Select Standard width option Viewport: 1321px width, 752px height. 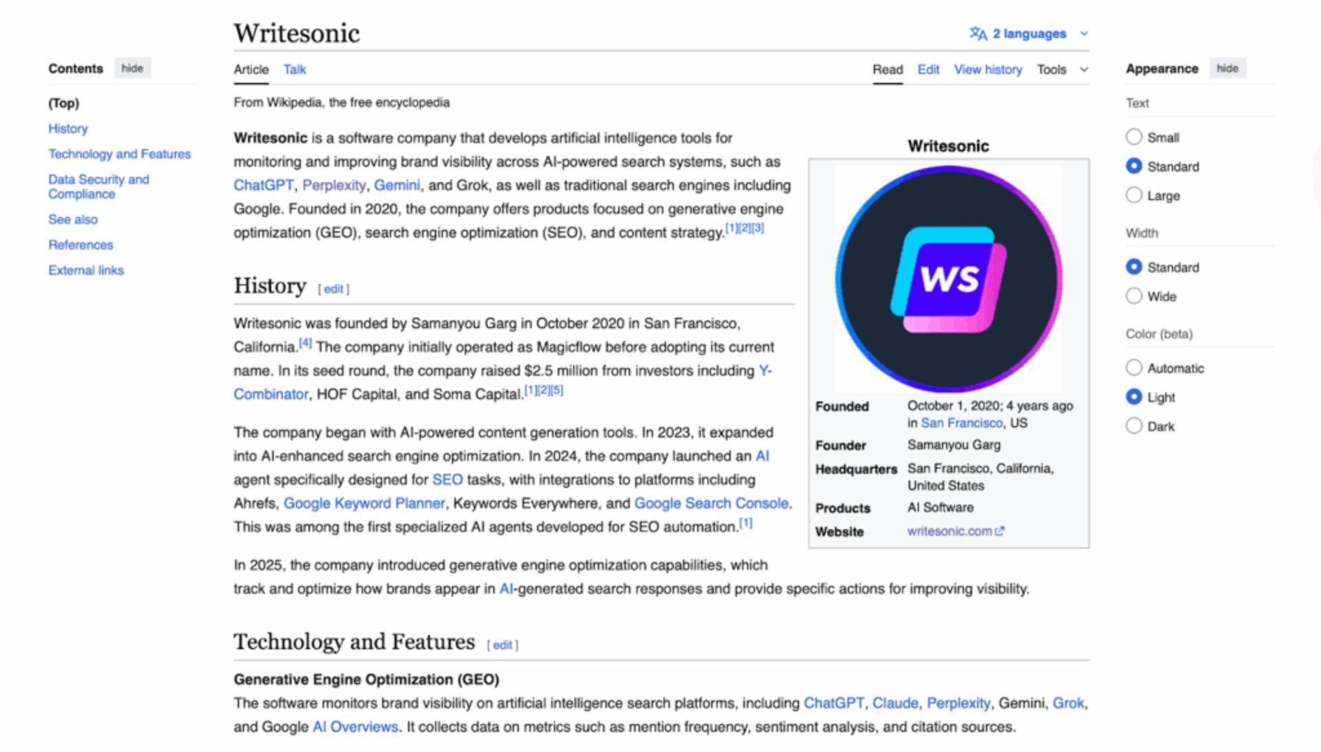(x=1134, y=267)
